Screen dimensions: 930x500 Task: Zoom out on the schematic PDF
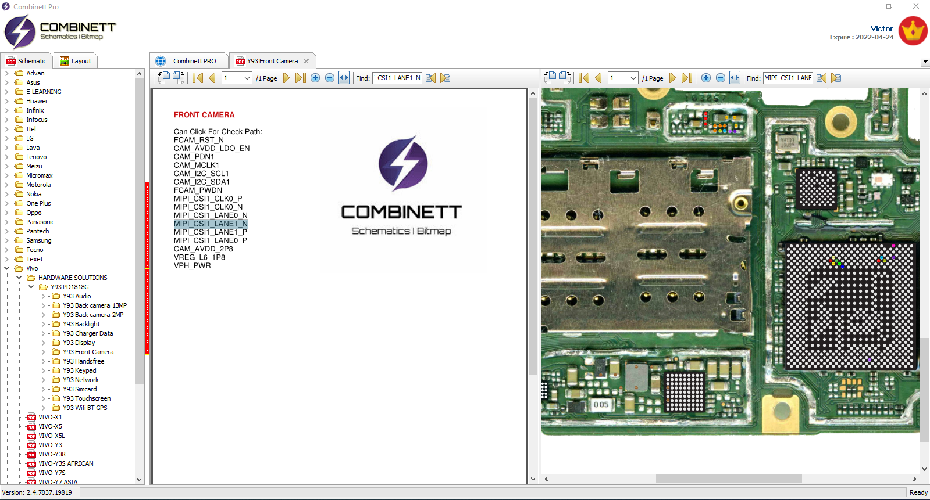click(x=330, y=78)
